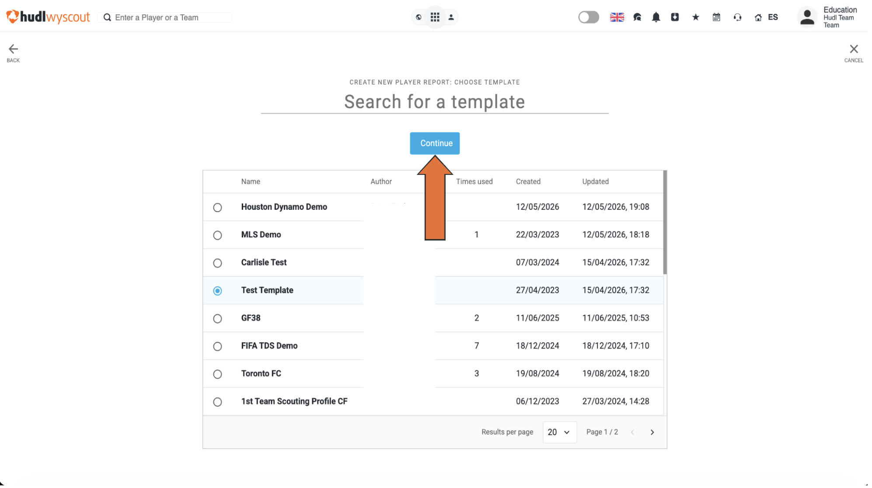Select the Toronto FC radio button
The height and width of the screenshot is (488, 872).
click(x=217, y=374)
